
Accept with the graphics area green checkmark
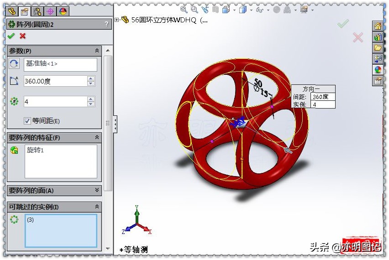(343, 24)
